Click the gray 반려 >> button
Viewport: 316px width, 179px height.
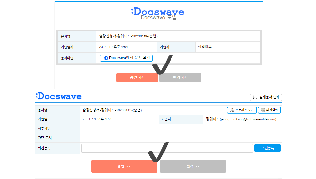point(193,166)
